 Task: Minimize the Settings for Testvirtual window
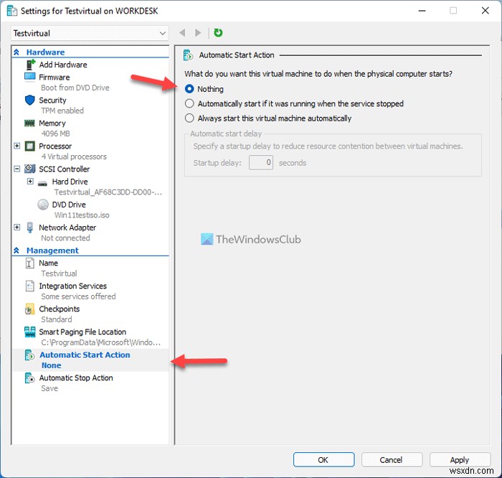pyautogui.click(x=422, y=11)
